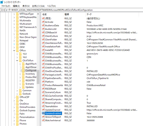Click the UpdateChannel value icon
The image size is (143, 126).
43,110
